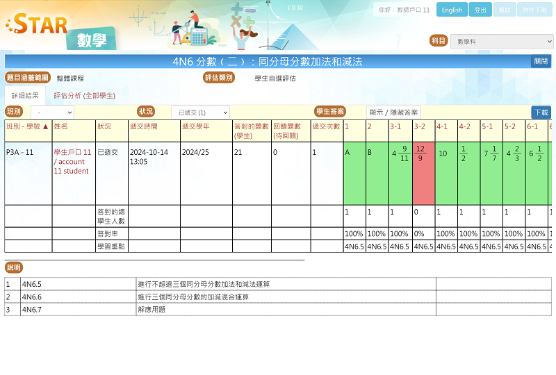
Task: Open the 狀況 status dropdown
Action: [x=200, y=112]
